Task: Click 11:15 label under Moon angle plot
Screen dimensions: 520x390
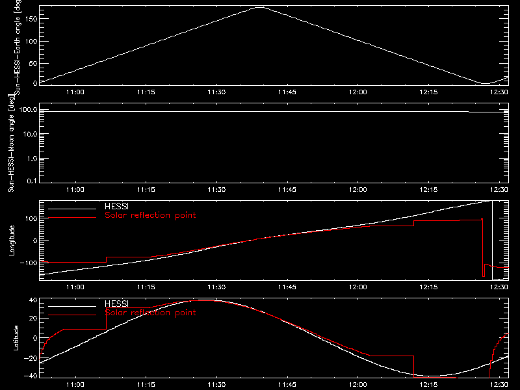Action: click(x=146, y=190)
